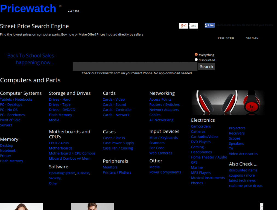Click the woman advertisement thumbnail at bottom

(x=21, y=206)
